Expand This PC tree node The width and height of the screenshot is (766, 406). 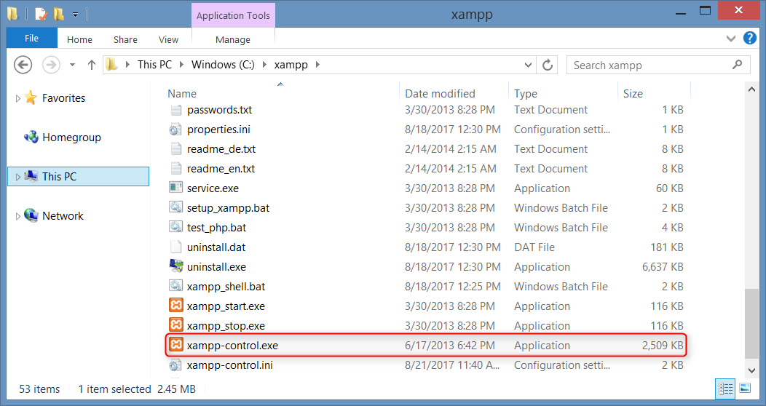(17, 177)
